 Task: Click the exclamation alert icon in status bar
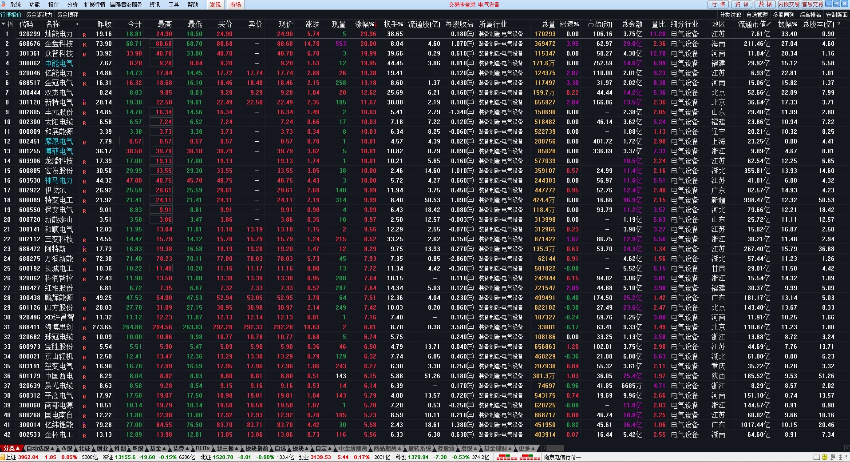click(x=846, y=457)
